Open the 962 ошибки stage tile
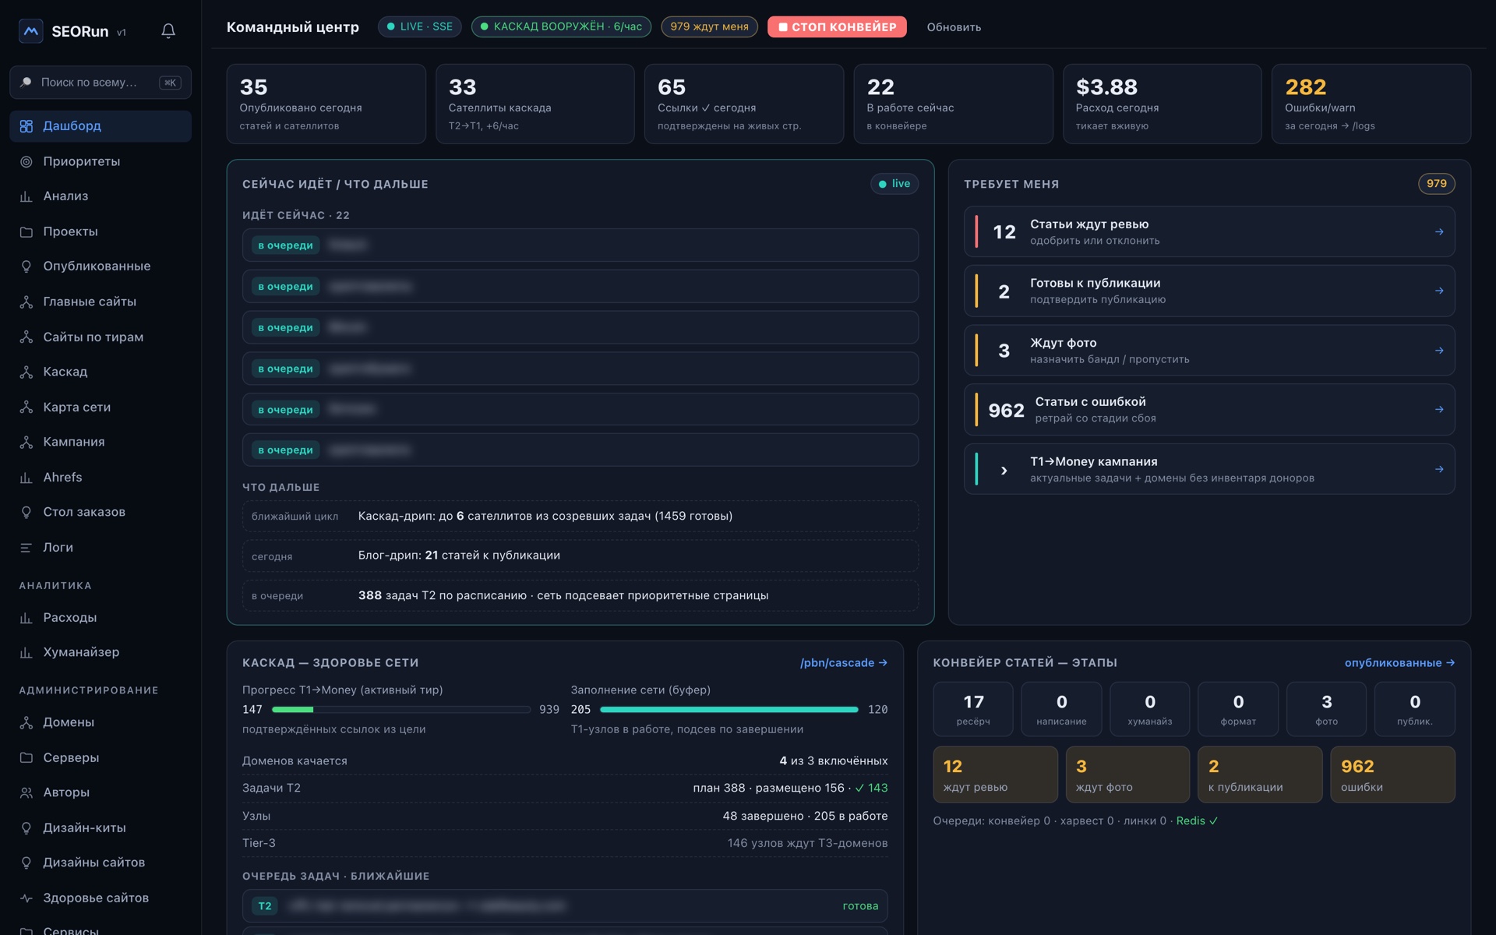1496x935 pixels. coord(1392,774)
